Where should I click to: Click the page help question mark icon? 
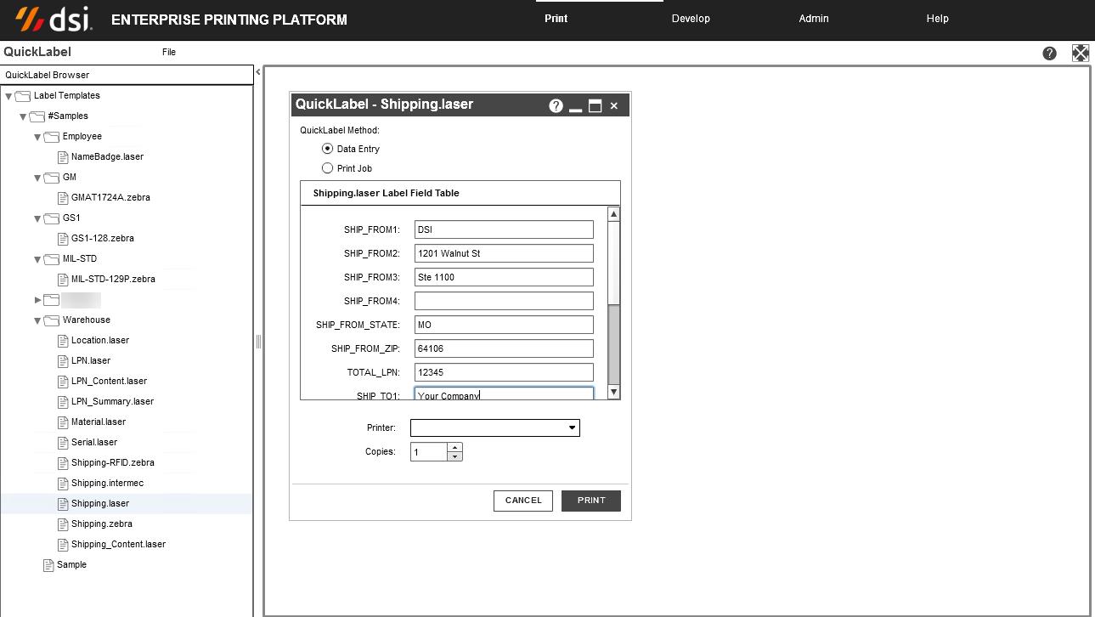1049,53
